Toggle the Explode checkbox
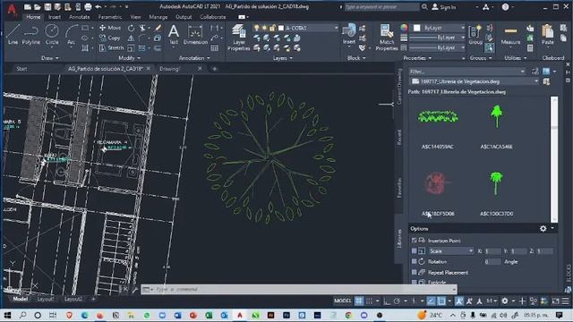The width and height of the screenshot is (573, 322). pyautogui.click(x=414, y=282)
